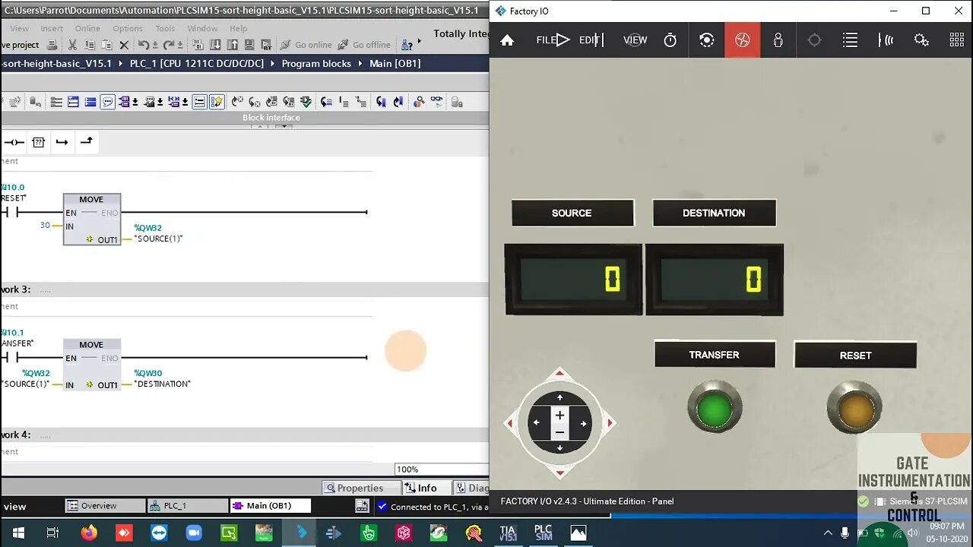
Task: Select the fly camera icon highlighted in red
Action: [x=743, y=40]
